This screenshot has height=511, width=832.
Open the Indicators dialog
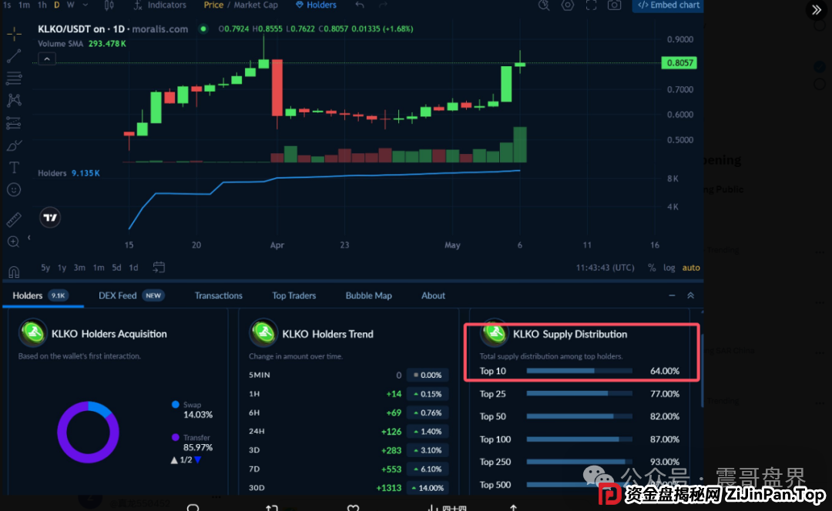click(x=159, y=5)
